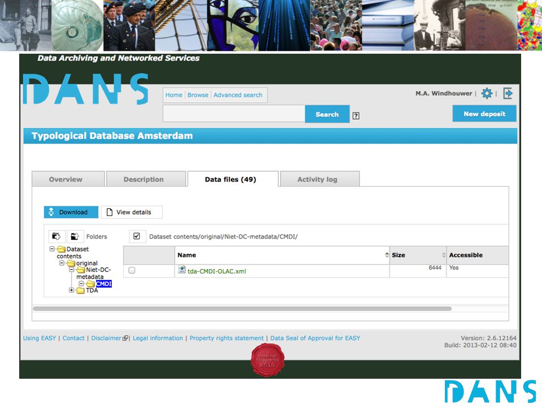This screenshot has width=542, height=407.
Task: Open the Property rights statement link
Action: pos(226,338)
